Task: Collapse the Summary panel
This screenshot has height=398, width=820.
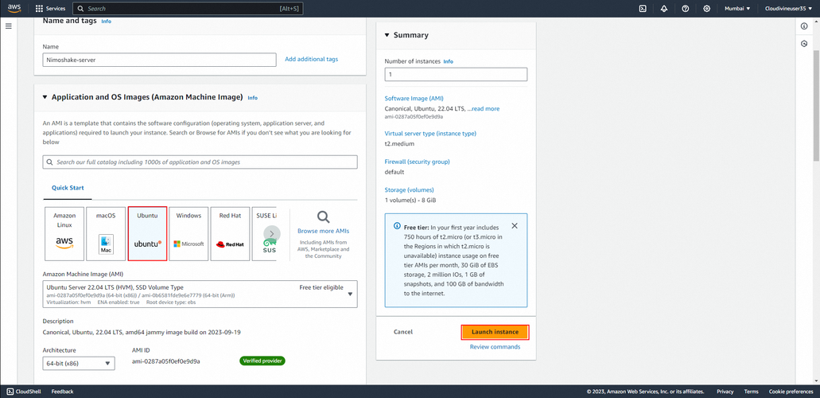Action: click(x=387, y=35)
